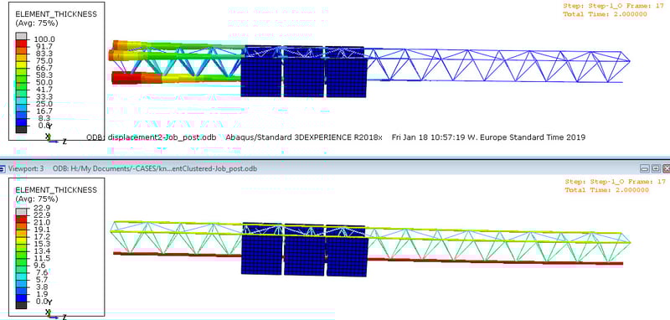This screenshot has width=670, height=320.
Task: Select the 75.0 legend value
Action: [44, 61]
